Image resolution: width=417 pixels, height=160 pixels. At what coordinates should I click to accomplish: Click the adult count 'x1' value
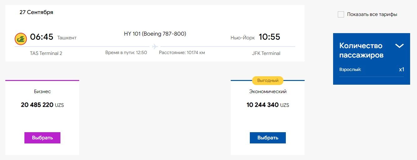coord(401,69)
